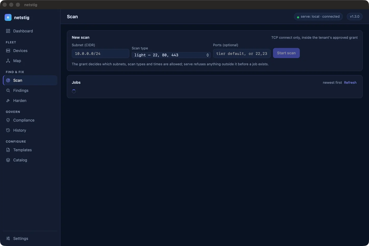Click the FLEET section label
369x246 pixels.
(x=11, y=42)
